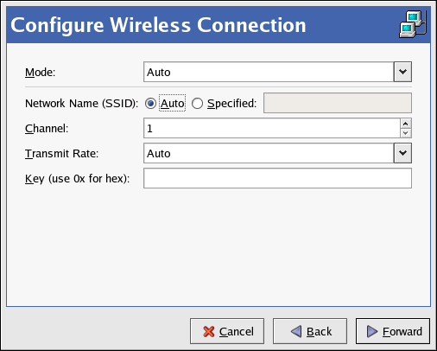Select the Specified SSID radio button
Image resolution: width=437 pixels, height=351 pixels.
(197, 103)
